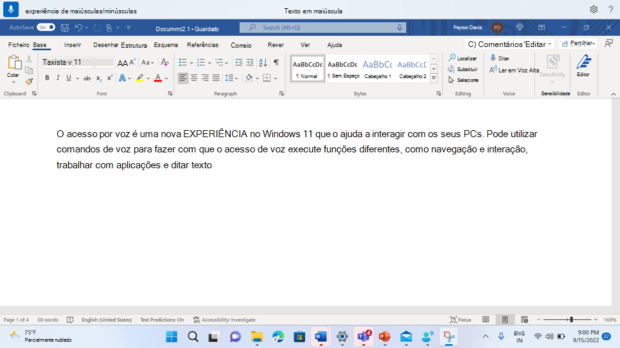
Task: Expand the Styles gallery
Action: tap(434, 78)
